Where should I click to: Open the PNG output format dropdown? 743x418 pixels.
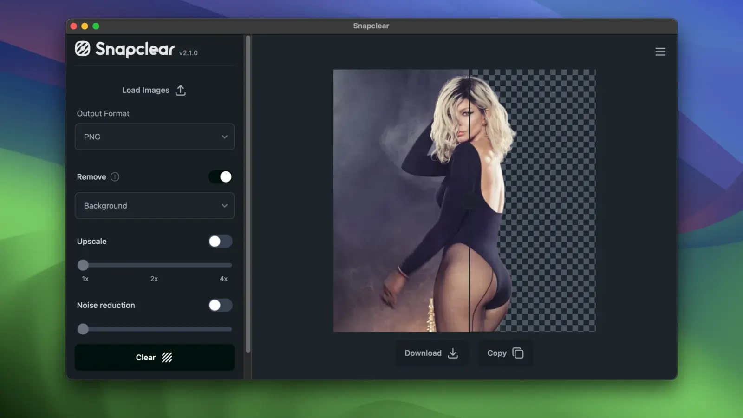[154, 137]
